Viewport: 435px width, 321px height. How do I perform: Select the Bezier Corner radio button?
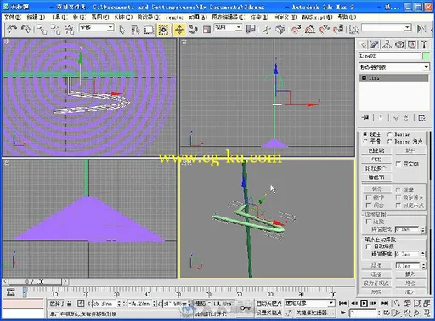tap(390, 141)
